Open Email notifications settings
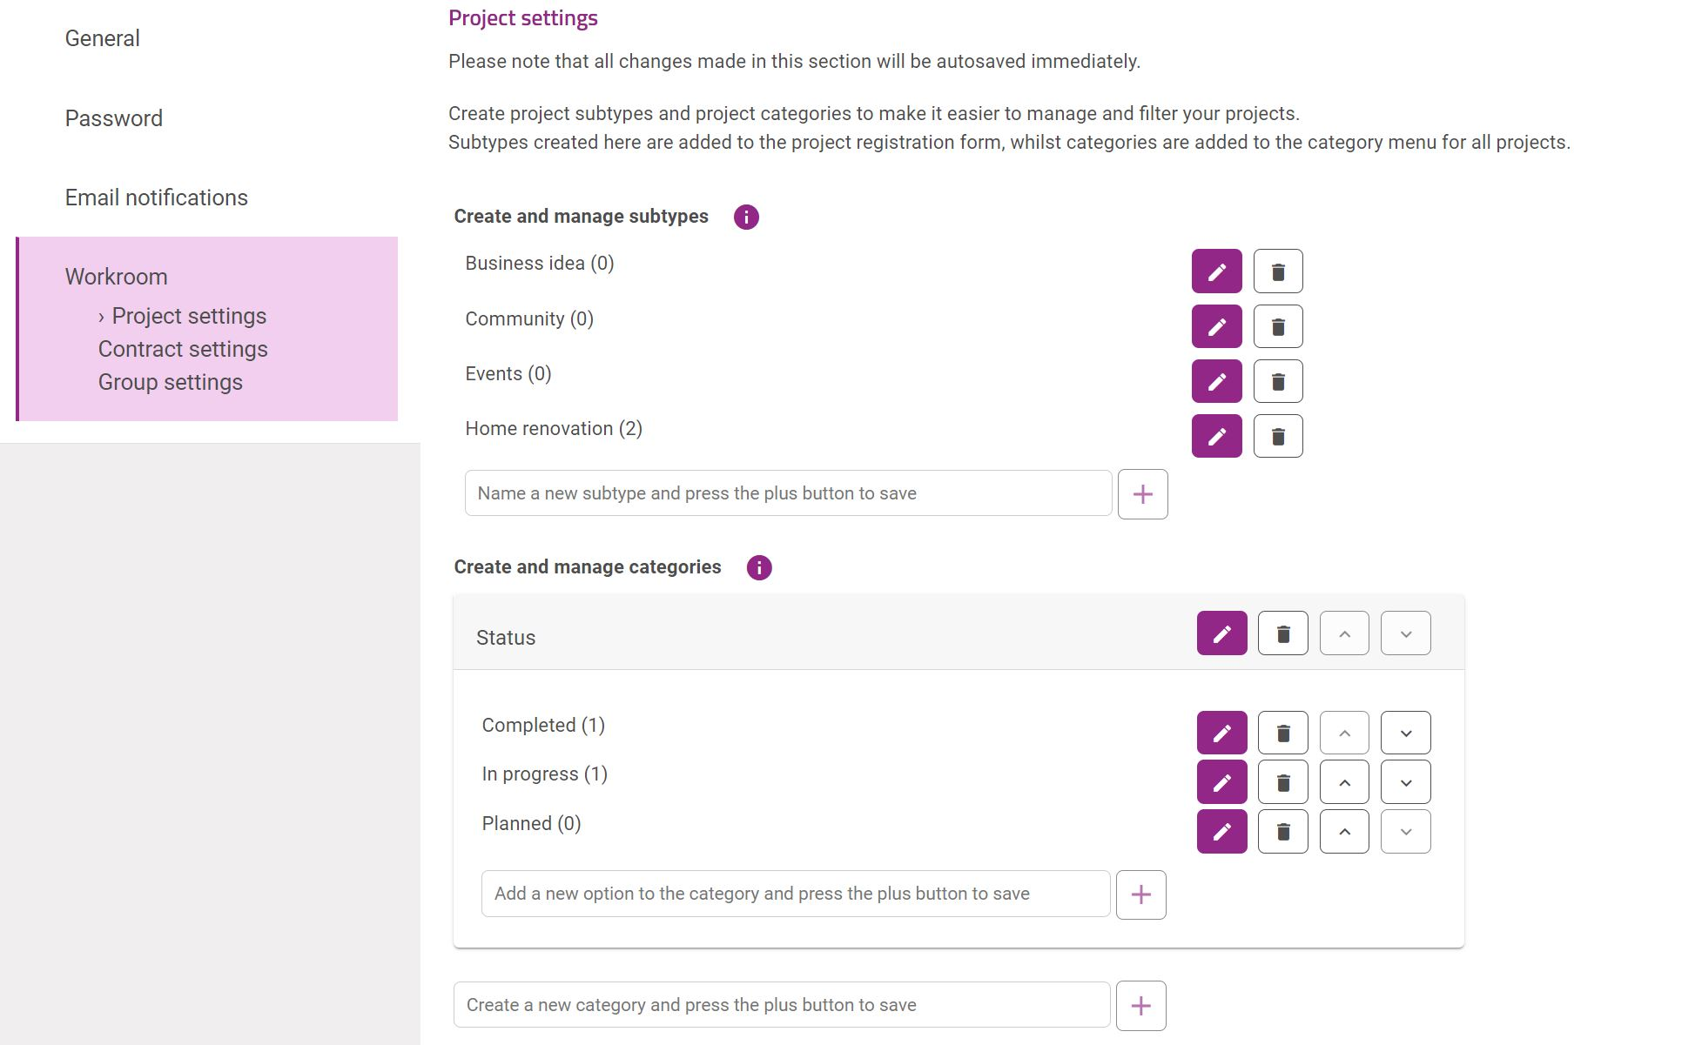 [157, 198]
